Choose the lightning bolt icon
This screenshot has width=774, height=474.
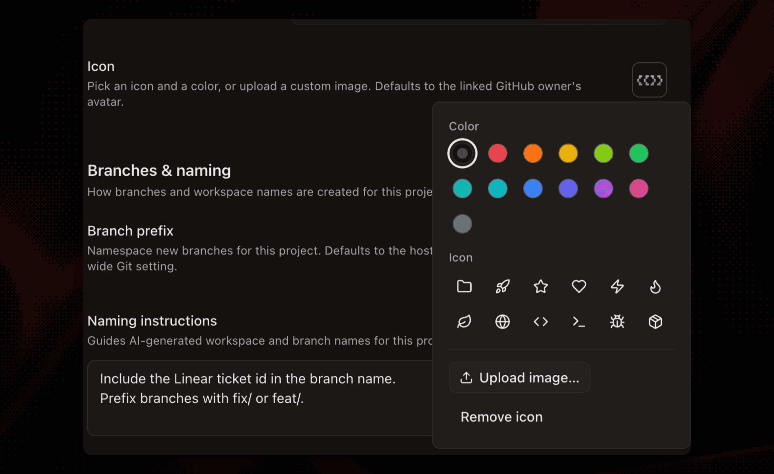[617, 286]
